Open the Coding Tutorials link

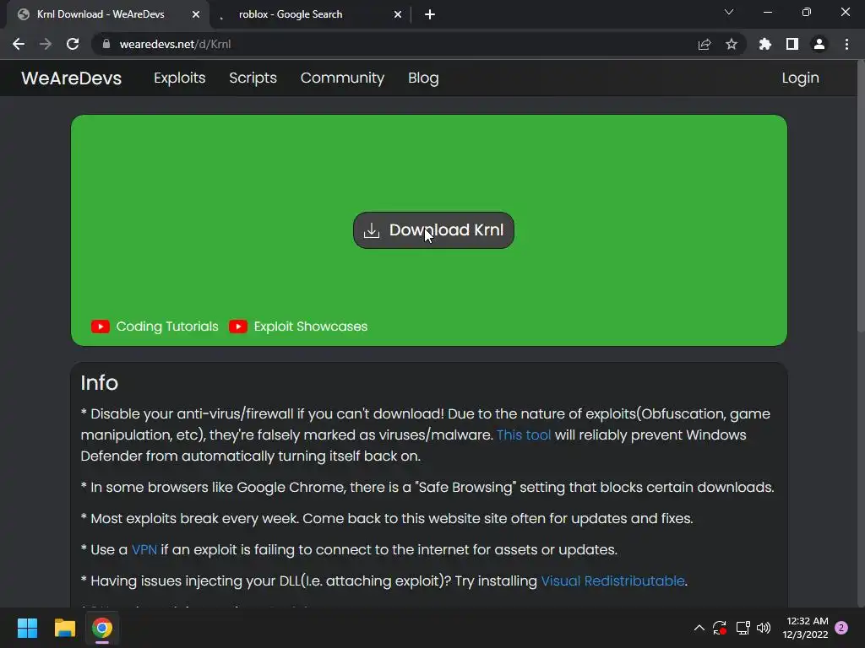click(167, 327)
